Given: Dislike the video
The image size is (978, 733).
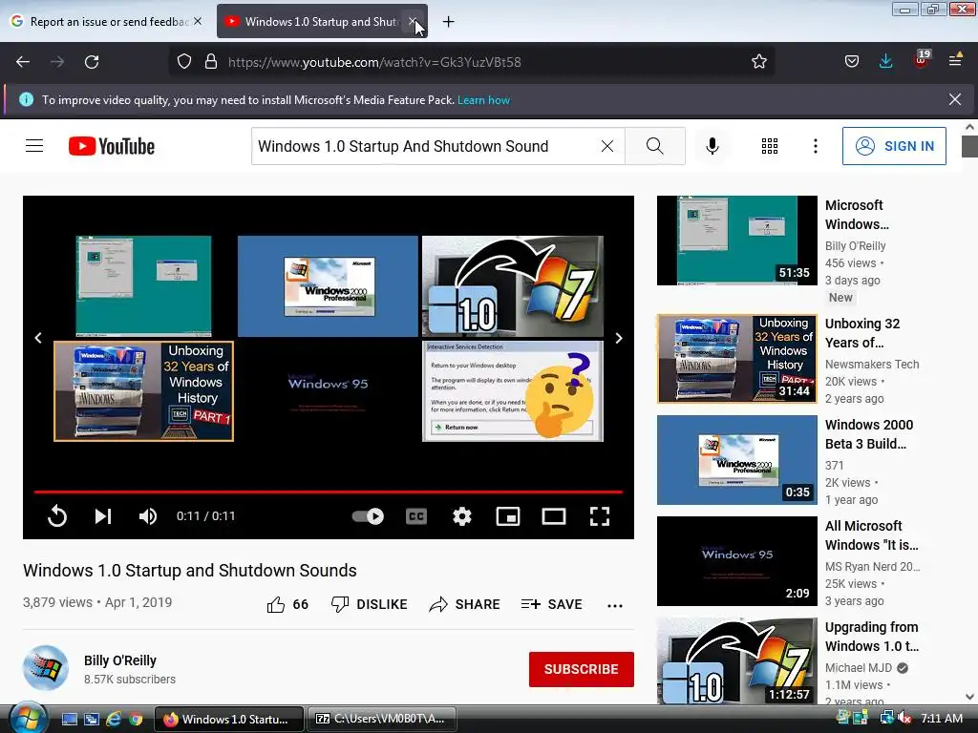Looking at the screenshot, I should (370, 604).
